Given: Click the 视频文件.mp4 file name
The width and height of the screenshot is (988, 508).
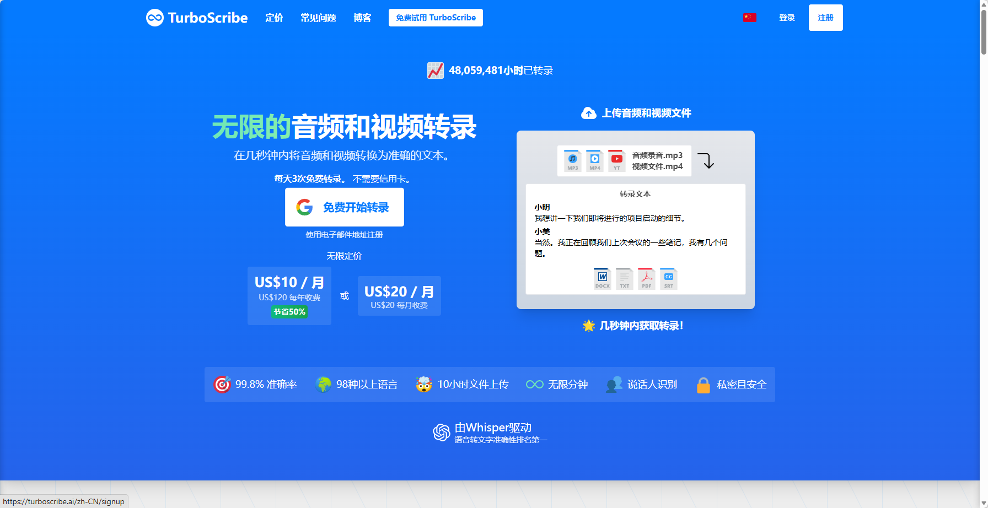Looking at the screenshot, I should click(657, 166).
